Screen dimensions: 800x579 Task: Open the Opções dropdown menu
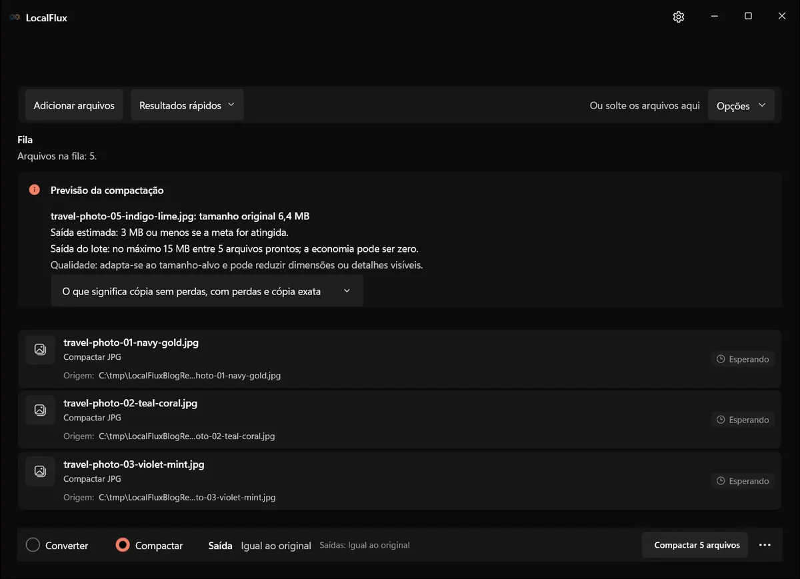[741, 105]
